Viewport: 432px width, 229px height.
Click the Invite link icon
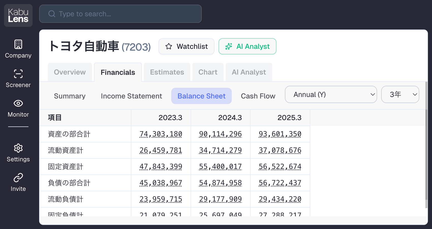coord(18,178)
